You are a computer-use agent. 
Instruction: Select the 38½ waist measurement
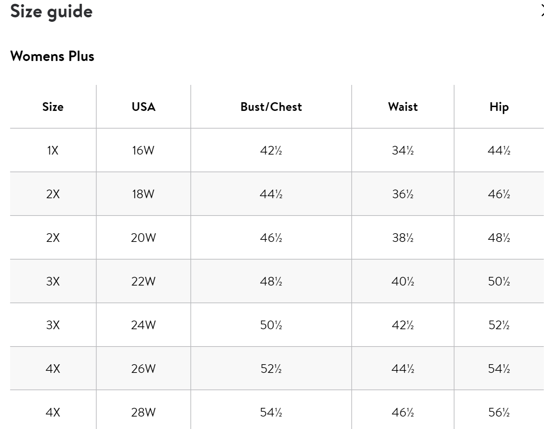tap(403, 238)
